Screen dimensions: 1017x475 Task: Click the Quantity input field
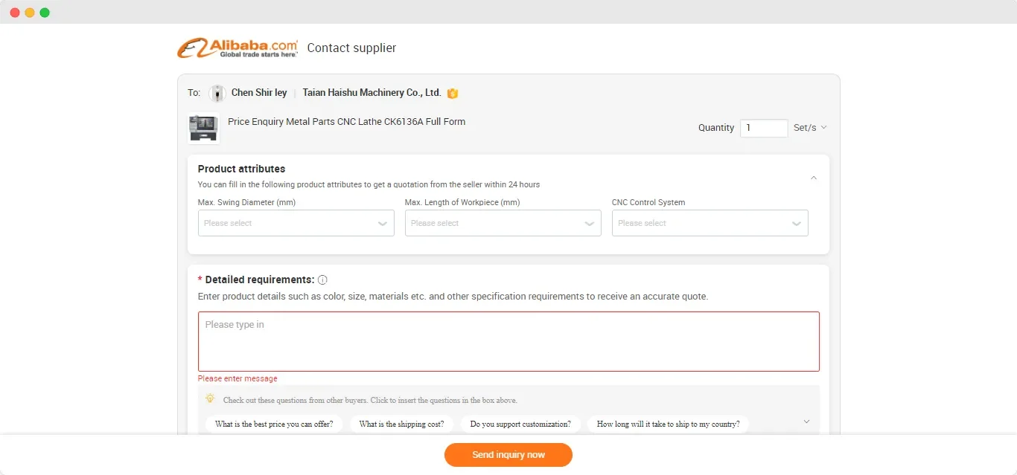click(x=763, y=128)
